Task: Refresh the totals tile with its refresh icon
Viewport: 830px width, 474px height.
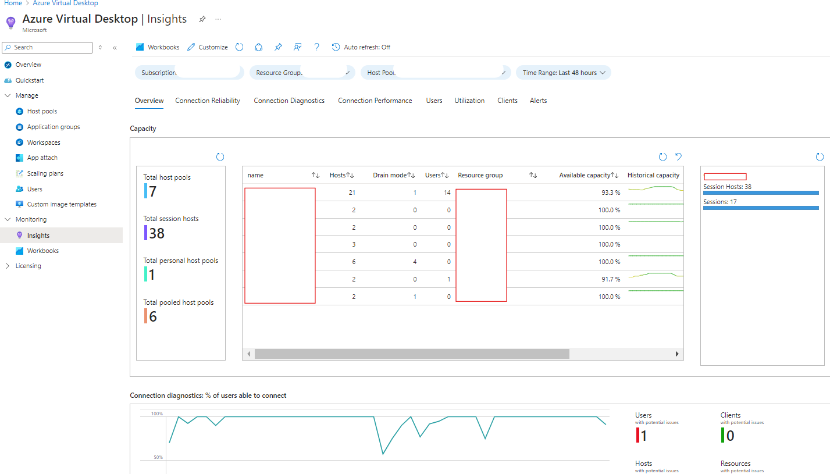Action: (220, 156)
